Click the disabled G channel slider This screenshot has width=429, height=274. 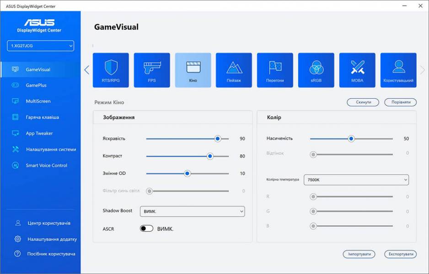351,211
